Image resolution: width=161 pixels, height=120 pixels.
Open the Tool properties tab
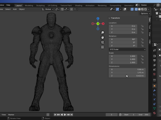pyautogui.click(x=154, y=50)
